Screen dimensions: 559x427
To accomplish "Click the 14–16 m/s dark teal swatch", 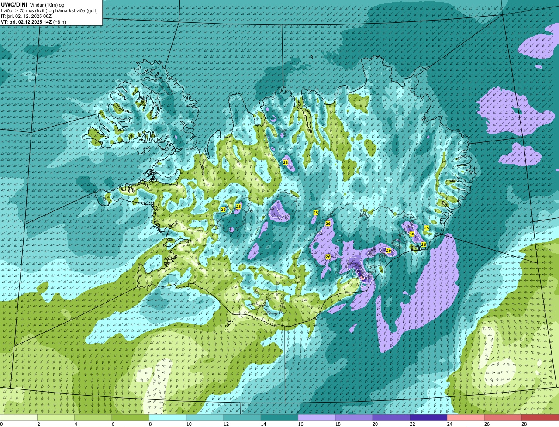I will pos(279,418).
